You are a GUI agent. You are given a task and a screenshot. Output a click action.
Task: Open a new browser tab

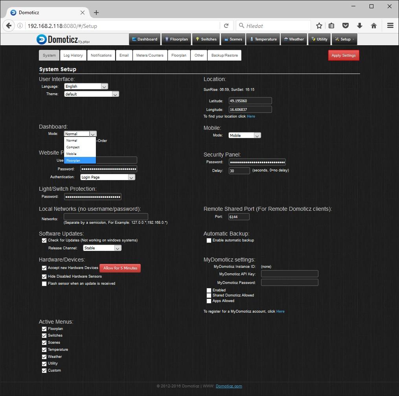coord(96,13)
